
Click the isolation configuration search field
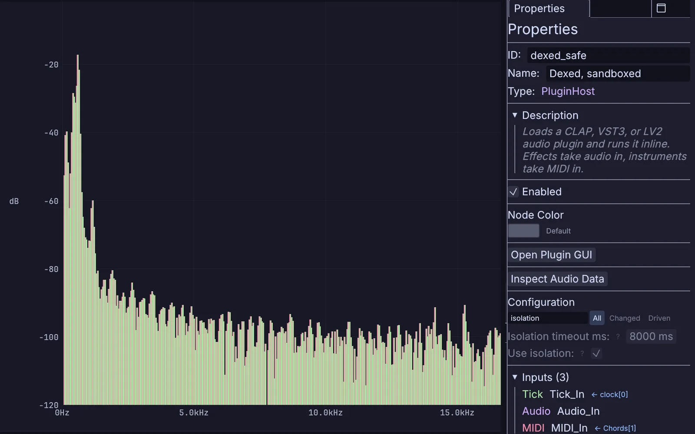(547, 318)
